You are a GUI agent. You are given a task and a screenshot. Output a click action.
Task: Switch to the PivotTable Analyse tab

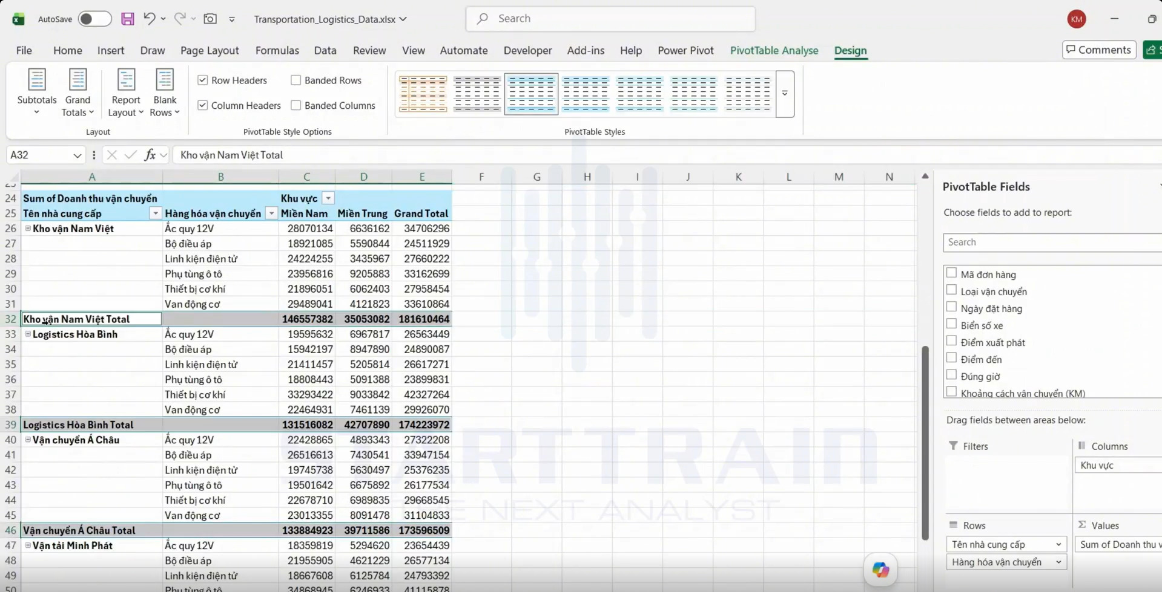(774, 50)
